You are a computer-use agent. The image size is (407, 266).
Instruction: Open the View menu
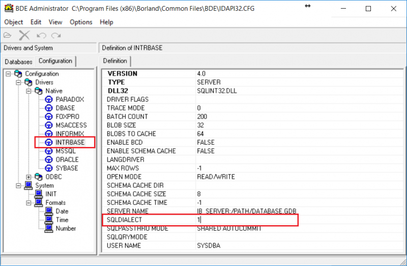coord(55,22)
